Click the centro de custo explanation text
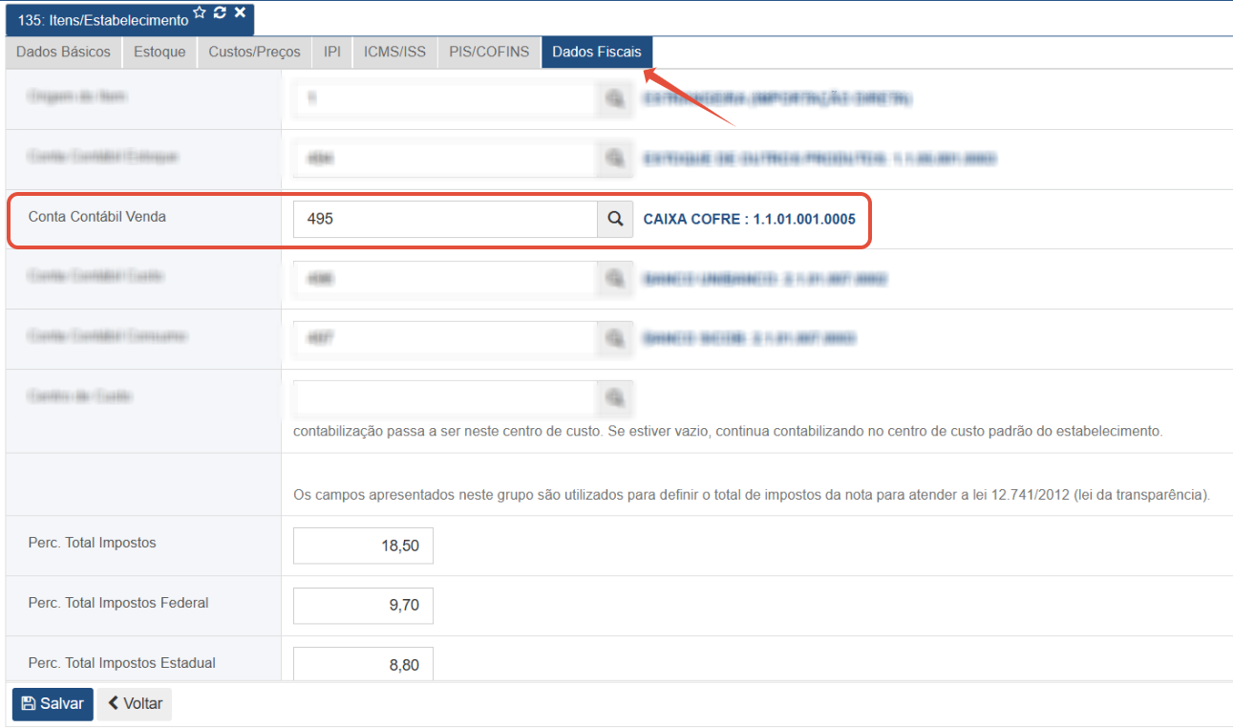This screenshot has height=728, width=1233. pyautogui.click(x=729, y=431)
